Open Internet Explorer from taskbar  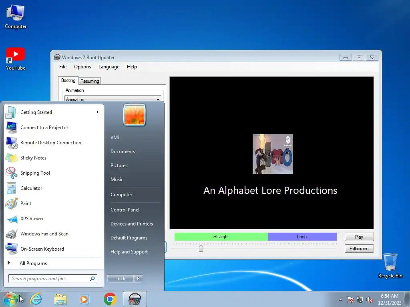point(36,299)
